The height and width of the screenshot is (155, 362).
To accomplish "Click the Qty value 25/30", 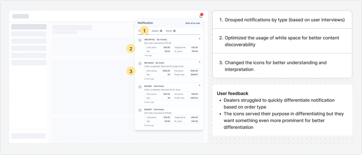I will click(x=167, y=121).
